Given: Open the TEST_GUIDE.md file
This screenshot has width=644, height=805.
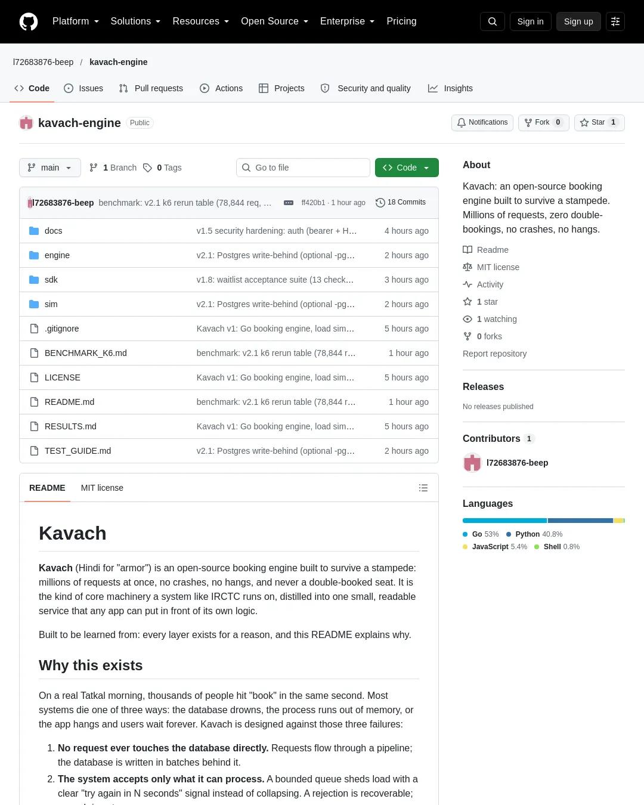Looking at the screenshot, I should (78, 451).
